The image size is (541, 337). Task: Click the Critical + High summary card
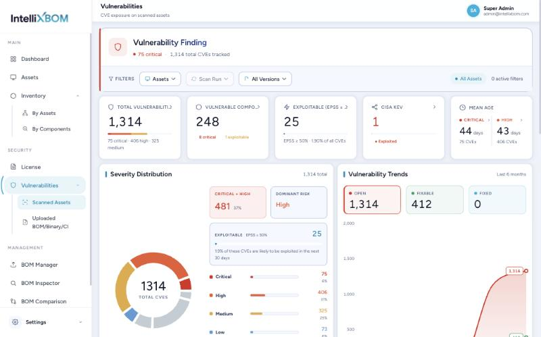point(238,203)
